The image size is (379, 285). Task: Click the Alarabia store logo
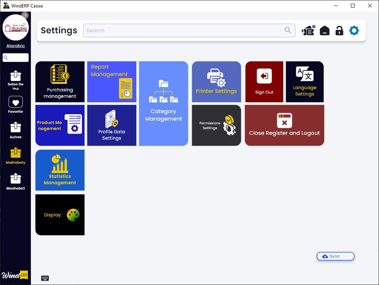15,27
